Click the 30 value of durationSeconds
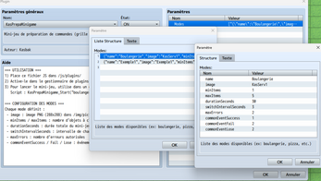321x181 pixels. [254, 101]
